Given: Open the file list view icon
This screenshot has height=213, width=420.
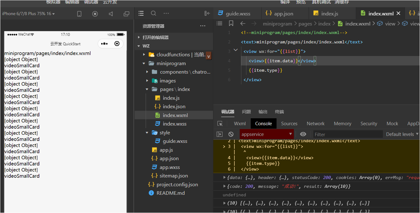Looking at the screenshot, I should point(141,13).
